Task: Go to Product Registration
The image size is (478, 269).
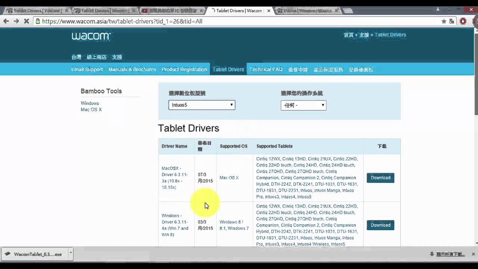Action: (184, 69)
